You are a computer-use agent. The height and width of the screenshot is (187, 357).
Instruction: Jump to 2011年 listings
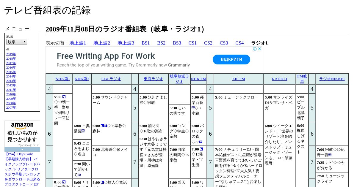click(x=11, y=90)
